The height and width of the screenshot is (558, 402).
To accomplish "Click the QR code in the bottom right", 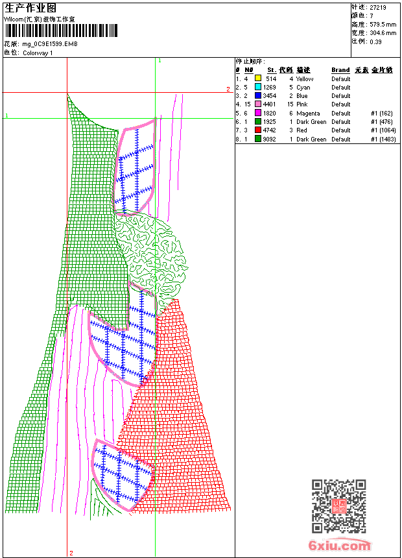I will pyautogui.click(x=339, y=506).
